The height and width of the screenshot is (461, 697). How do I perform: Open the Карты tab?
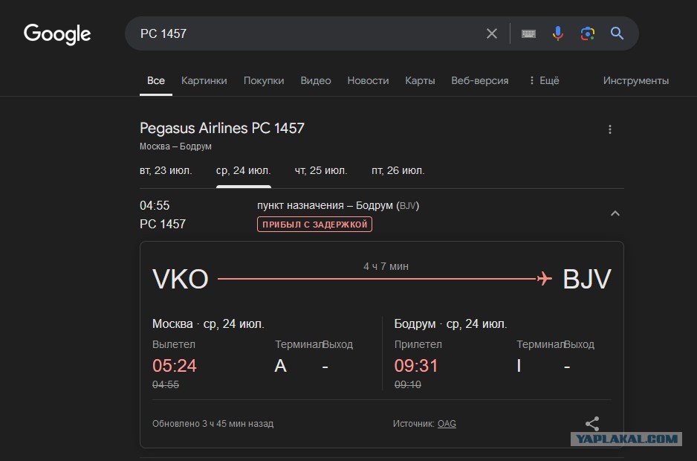(x=420, y=80)
